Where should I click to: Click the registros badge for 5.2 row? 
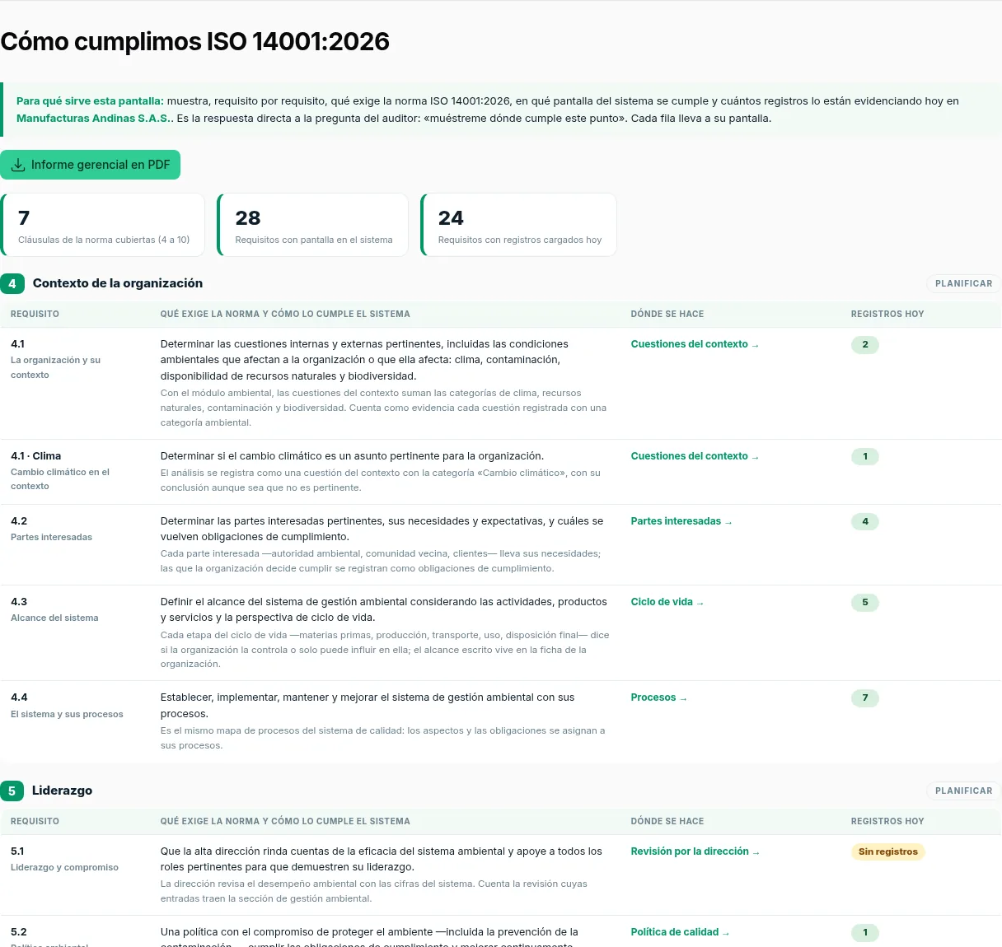pos(865,932)
